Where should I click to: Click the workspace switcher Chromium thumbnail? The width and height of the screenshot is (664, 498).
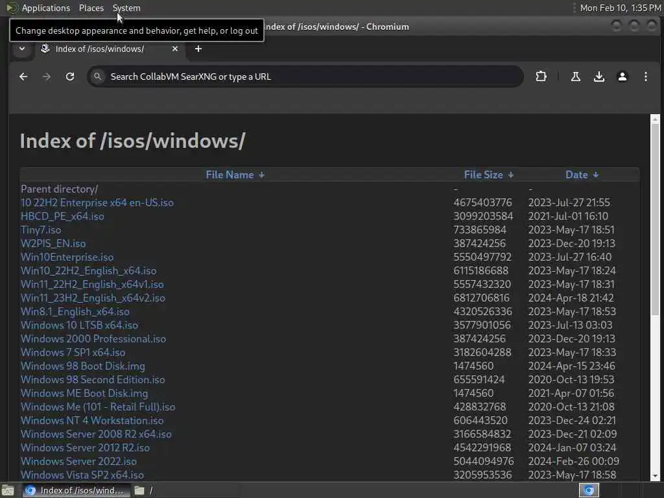tap(589, 490)
